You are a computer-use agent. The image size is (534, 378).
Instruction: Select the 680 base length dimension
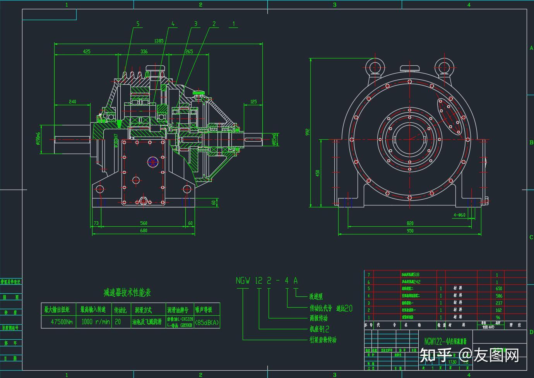point(144,231)
